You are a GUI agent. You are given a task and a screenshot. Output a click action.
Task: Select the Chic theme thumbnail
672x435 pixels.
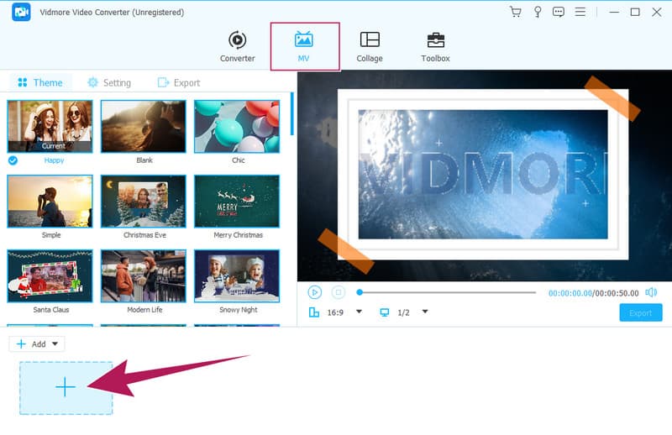click(x=237, y=127)
